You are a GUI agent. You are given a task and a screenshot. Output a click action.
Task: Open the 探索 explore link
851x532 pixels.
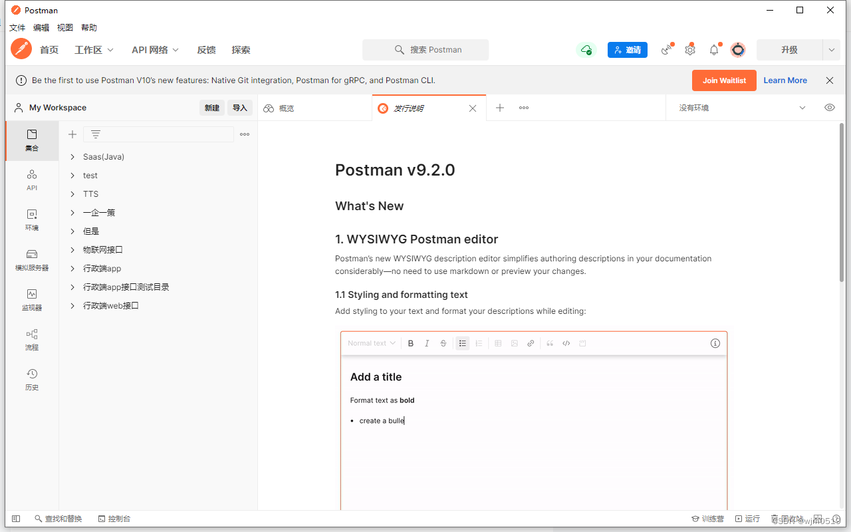241,50
